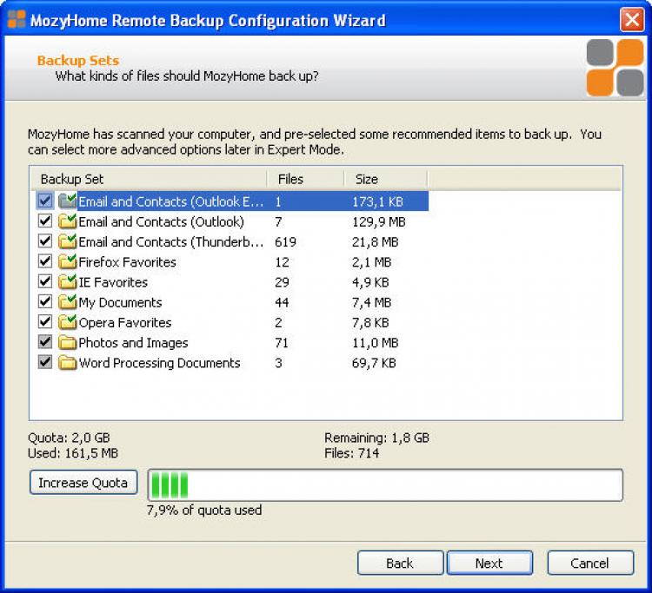
Task: Click the Email and Contacts (Outlook Express) folder icon
Action: click(68, 201)
